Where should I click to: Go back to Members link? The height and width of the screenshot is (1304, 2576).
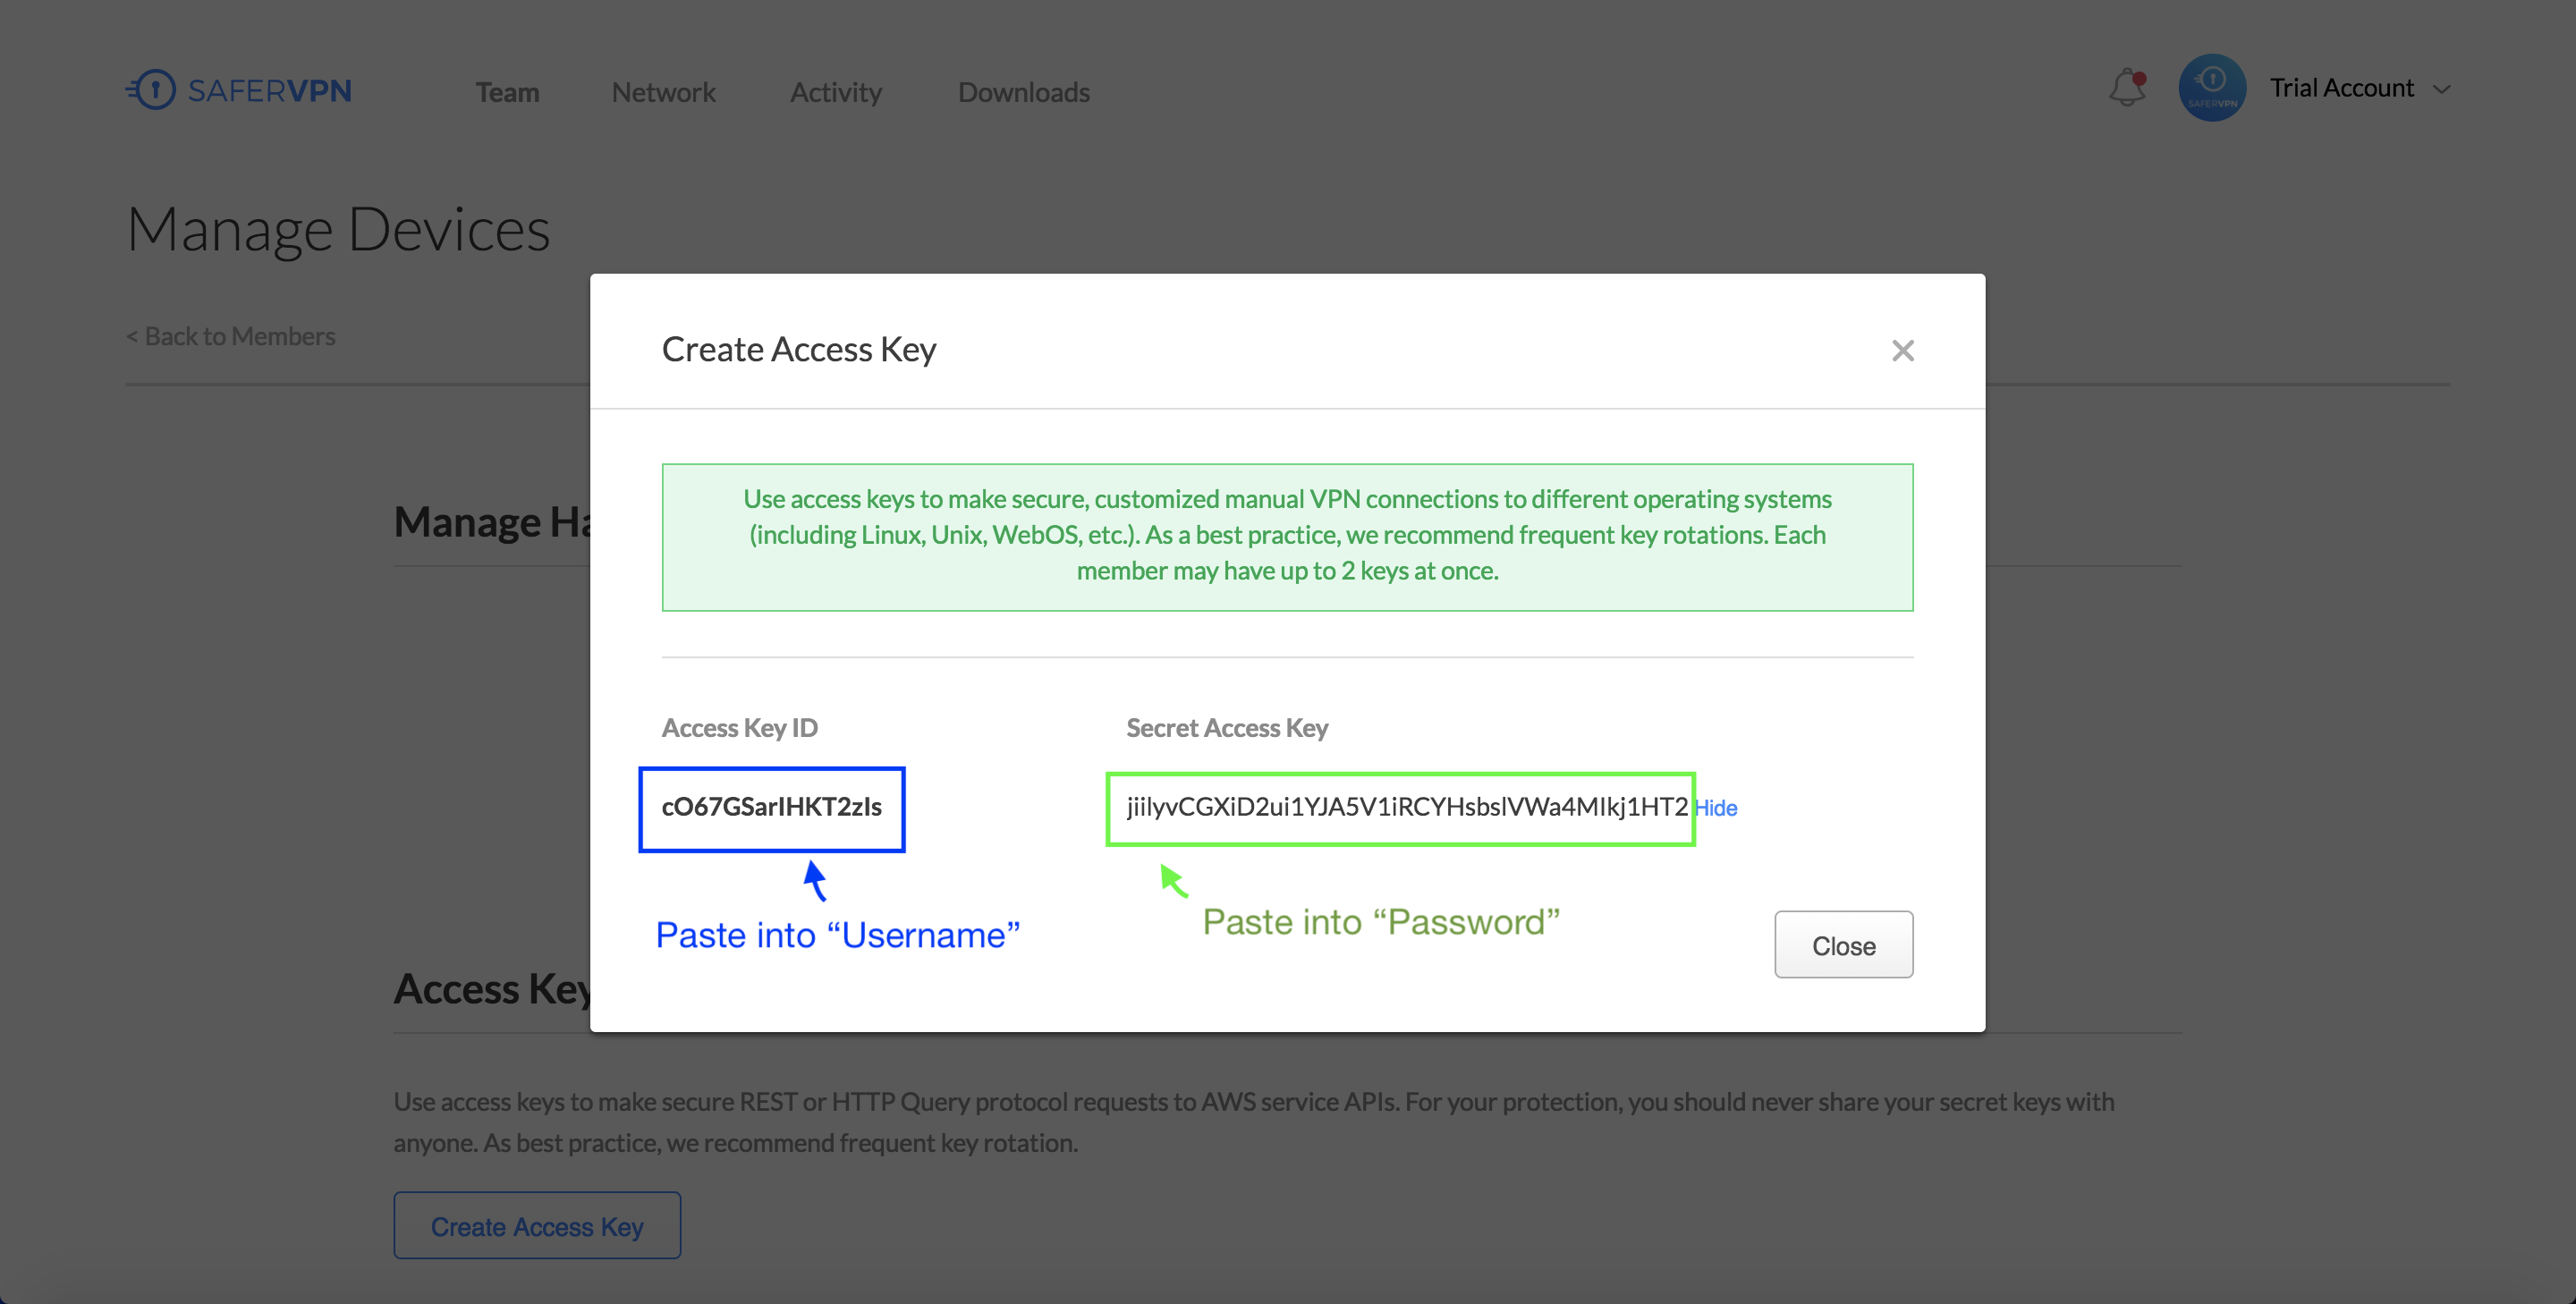[x=231, y=336]
